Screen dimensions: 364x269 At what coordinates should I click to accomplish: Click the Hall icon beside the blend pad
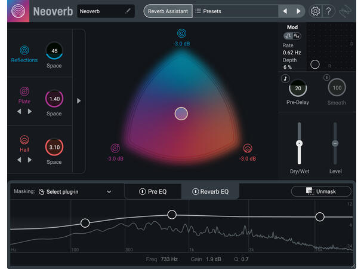[x=248, y=148]
